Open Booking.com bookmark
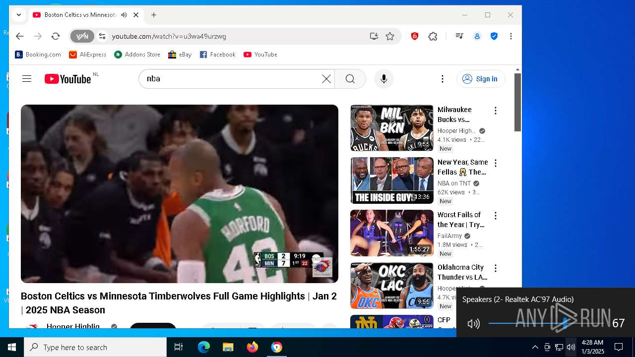 [38, 55]
